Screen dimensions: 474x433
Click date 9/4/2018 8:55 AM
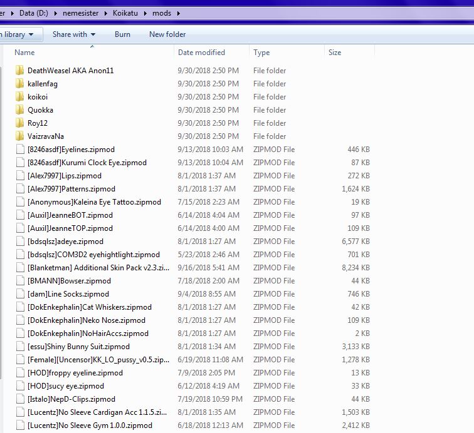(x=206, y=294)
